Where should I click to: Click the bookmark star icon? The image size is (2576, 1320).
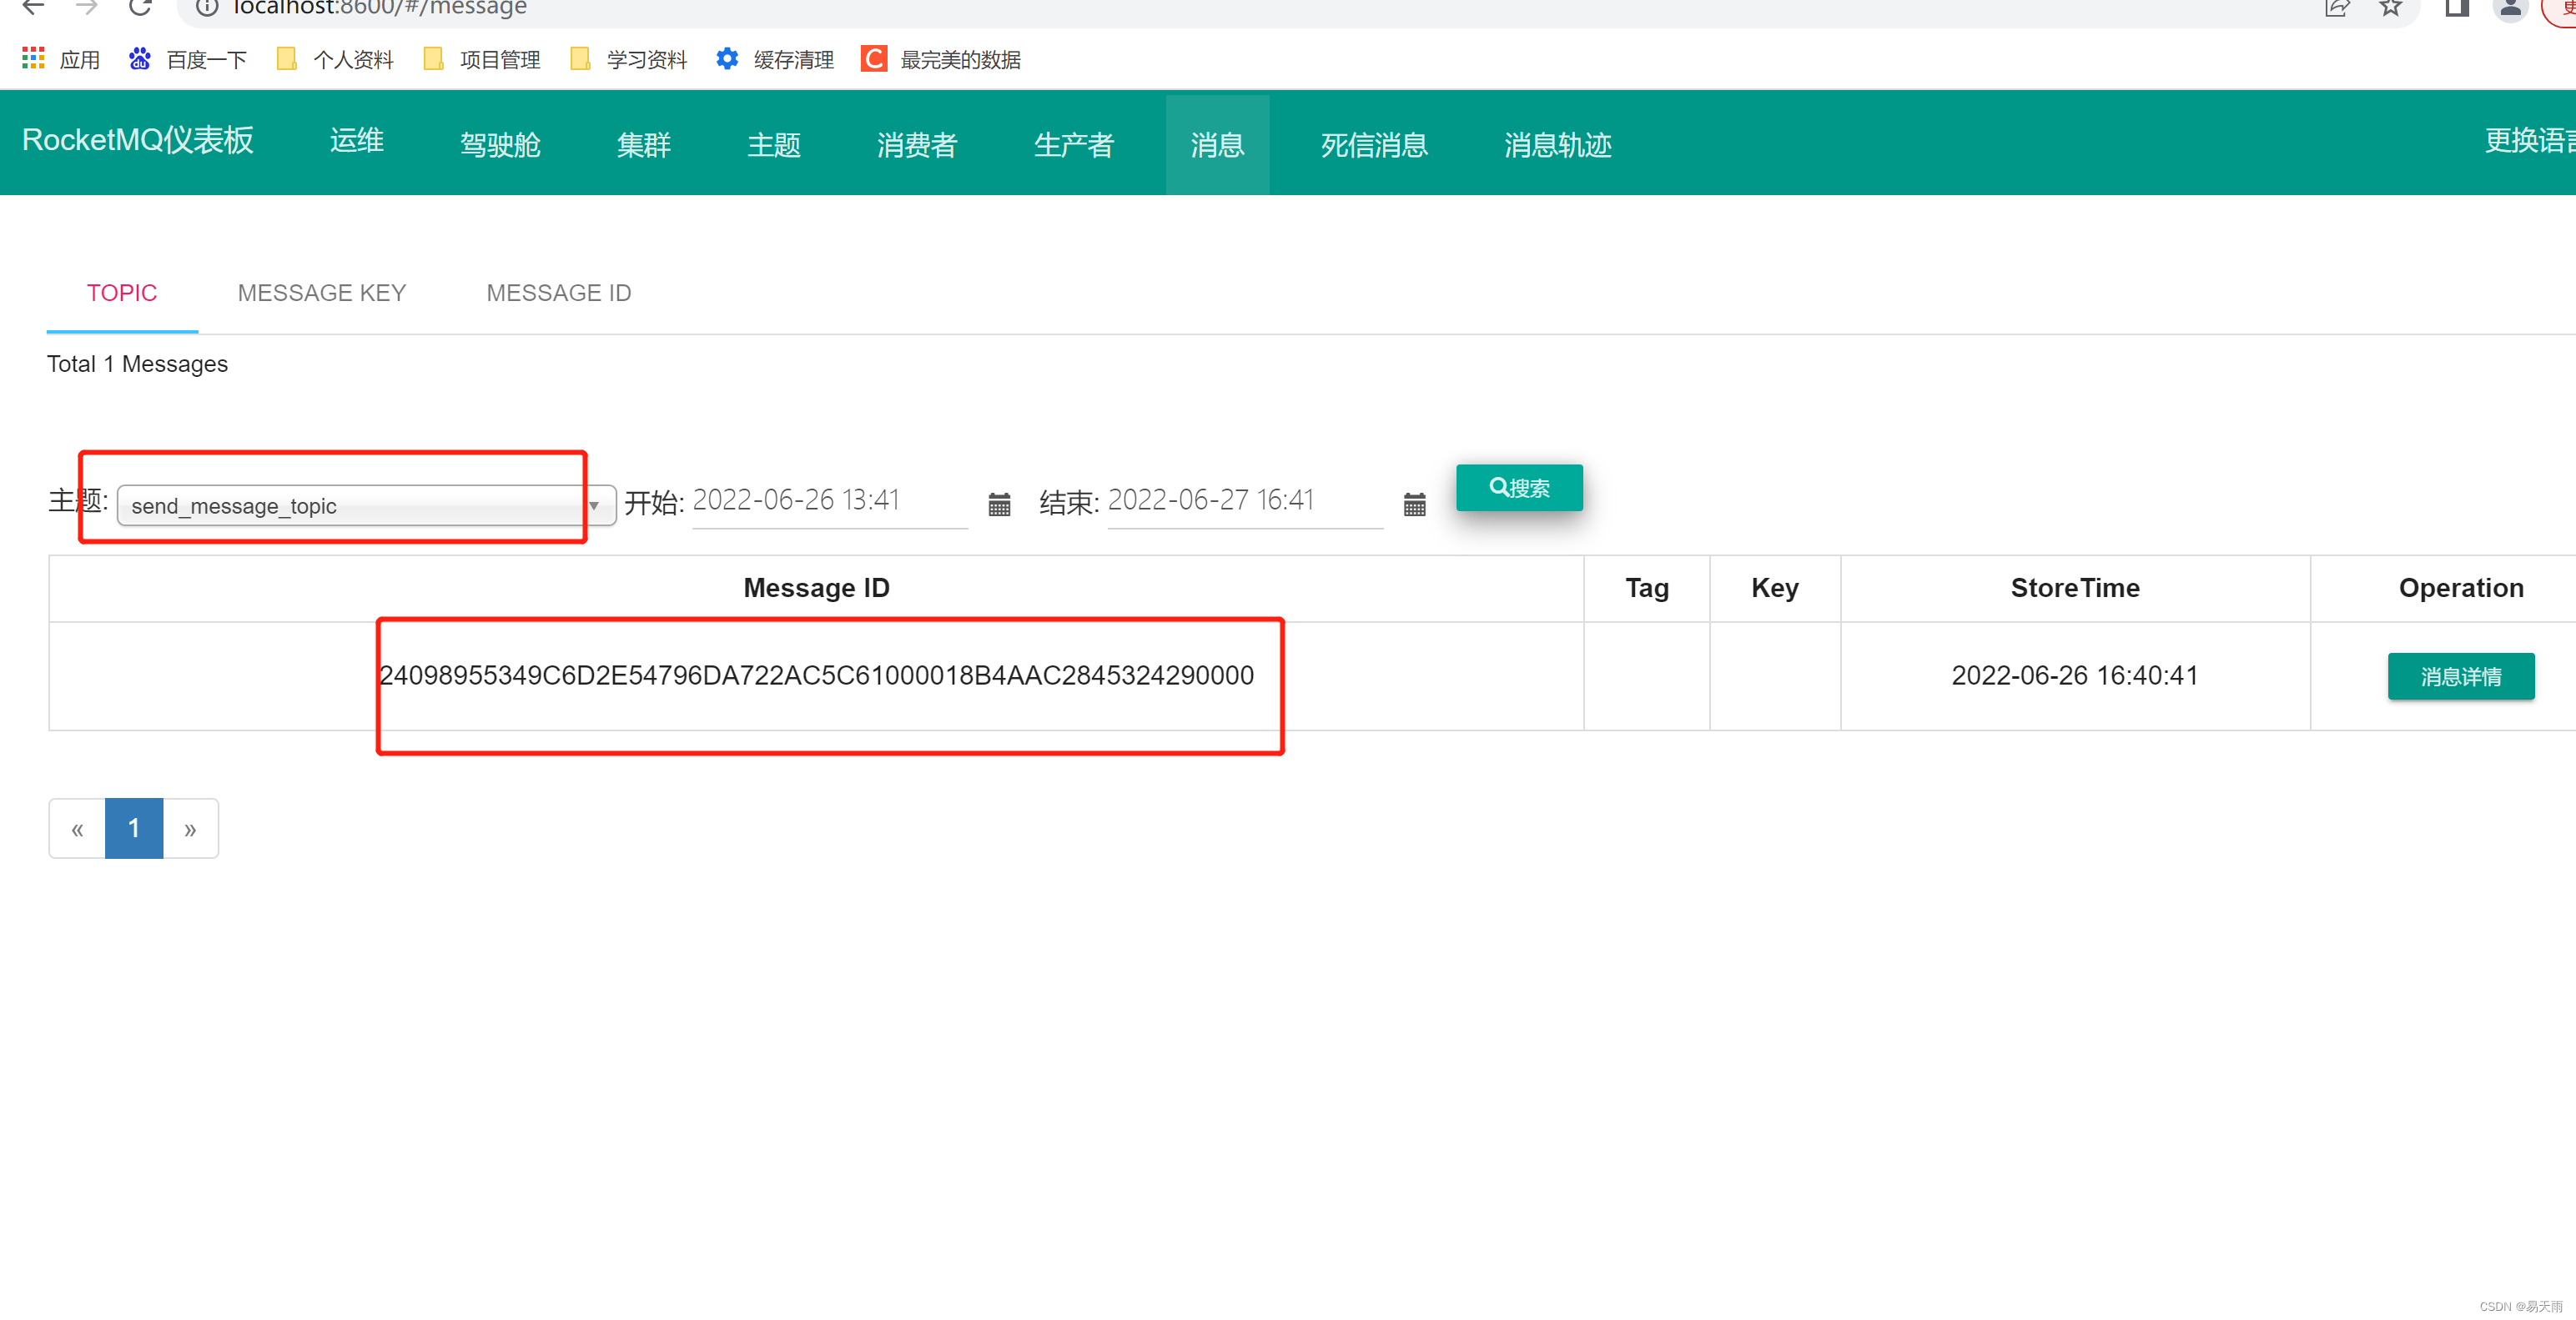point(2390,8)
